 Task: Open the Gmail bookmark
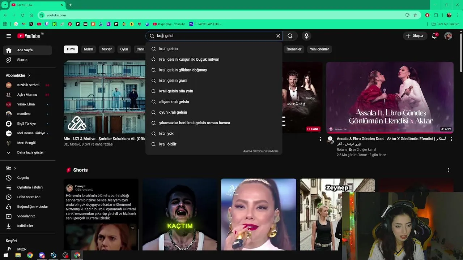24,24
